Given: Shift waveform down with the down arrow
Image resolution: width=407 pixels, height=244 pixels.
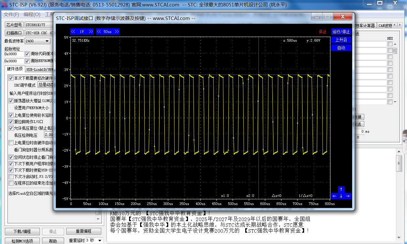Looking at the screenshot, I should click(x=341, y=196).
